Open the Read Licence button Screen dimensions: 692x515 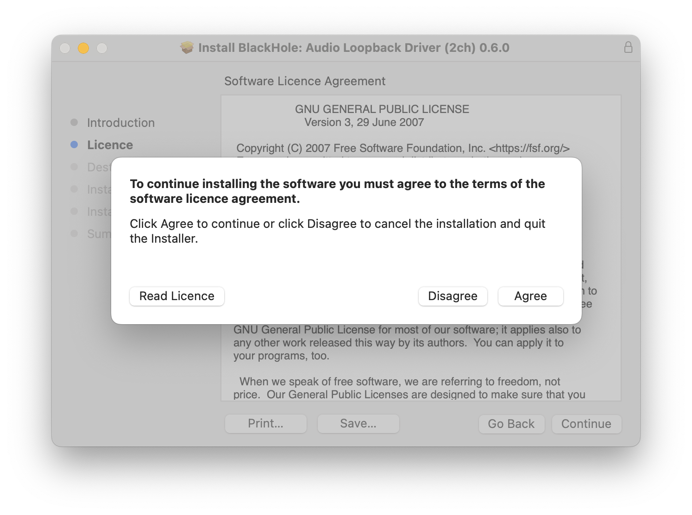177,296
